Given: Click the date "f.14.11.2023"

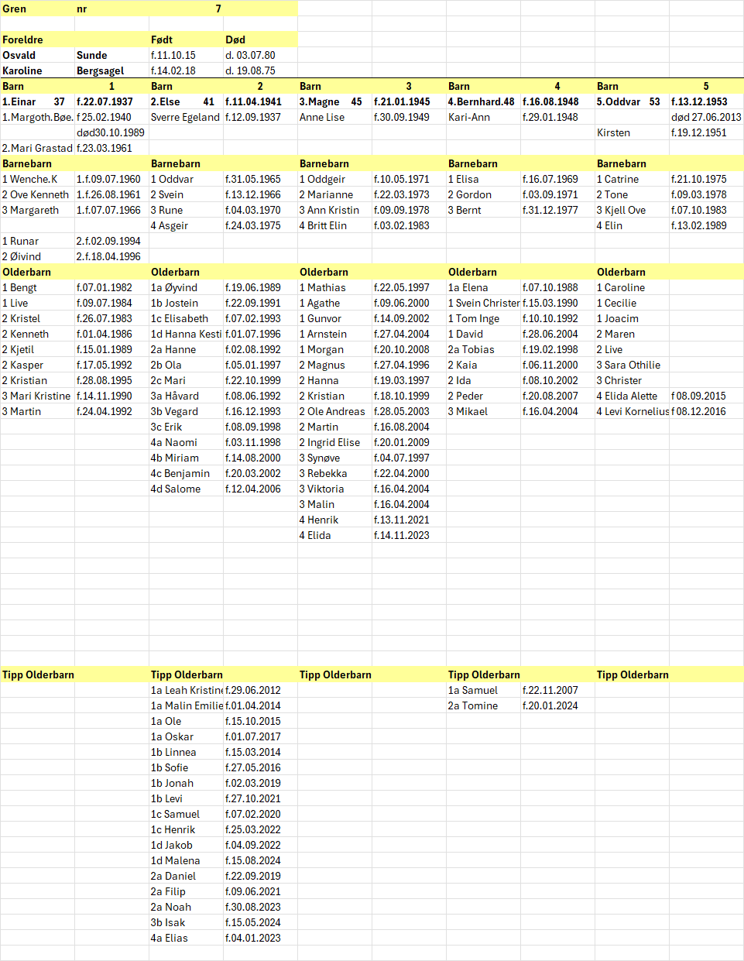Looking at the screenshot, I should 409,535.
